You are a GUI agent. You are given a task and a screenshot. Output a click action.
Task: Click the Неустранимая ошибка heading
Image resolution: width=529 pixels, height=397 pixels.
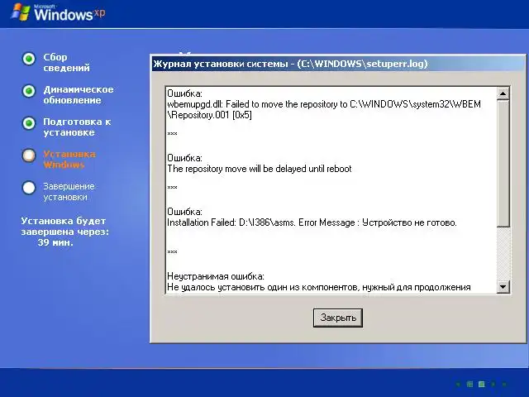coord(216,276)
